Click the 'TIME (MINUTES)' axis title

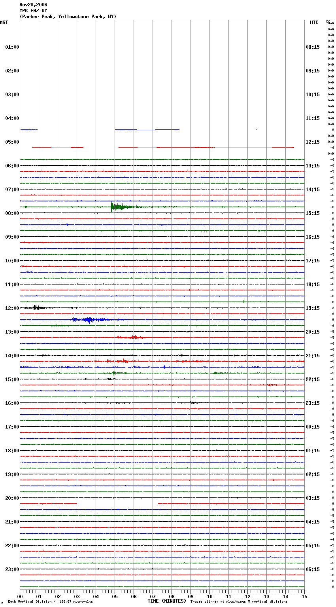pos(167,601)
